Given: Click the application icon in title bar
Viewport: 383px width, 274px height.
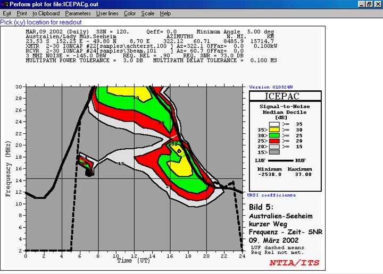Looking at the screenshot, I should pyautogui.click(x=5, y=4).
